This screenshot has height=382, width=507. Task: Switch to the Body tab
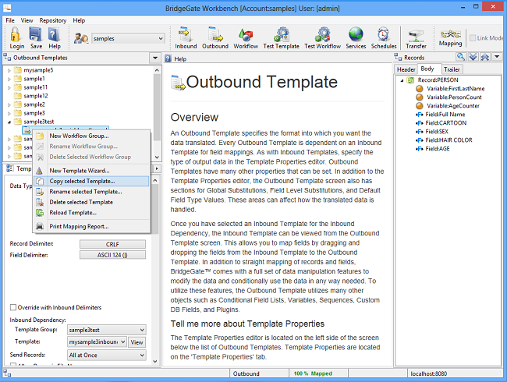pos(427,69)
